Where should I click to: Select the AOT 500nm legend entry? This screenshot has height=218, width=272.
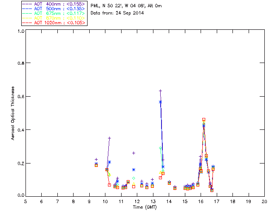click(54, 9)
